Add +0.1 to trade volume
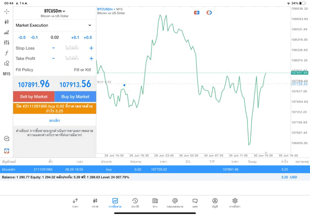Viewport: 310px width, 216px height. click(x=75, y=38)
